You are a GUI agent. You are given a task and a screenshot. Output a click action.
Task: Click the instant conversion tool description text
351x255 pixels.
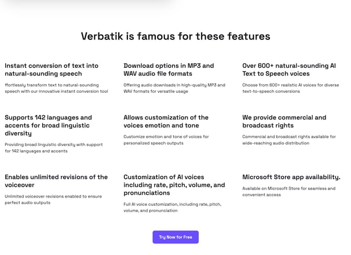[x=56, y=88]
